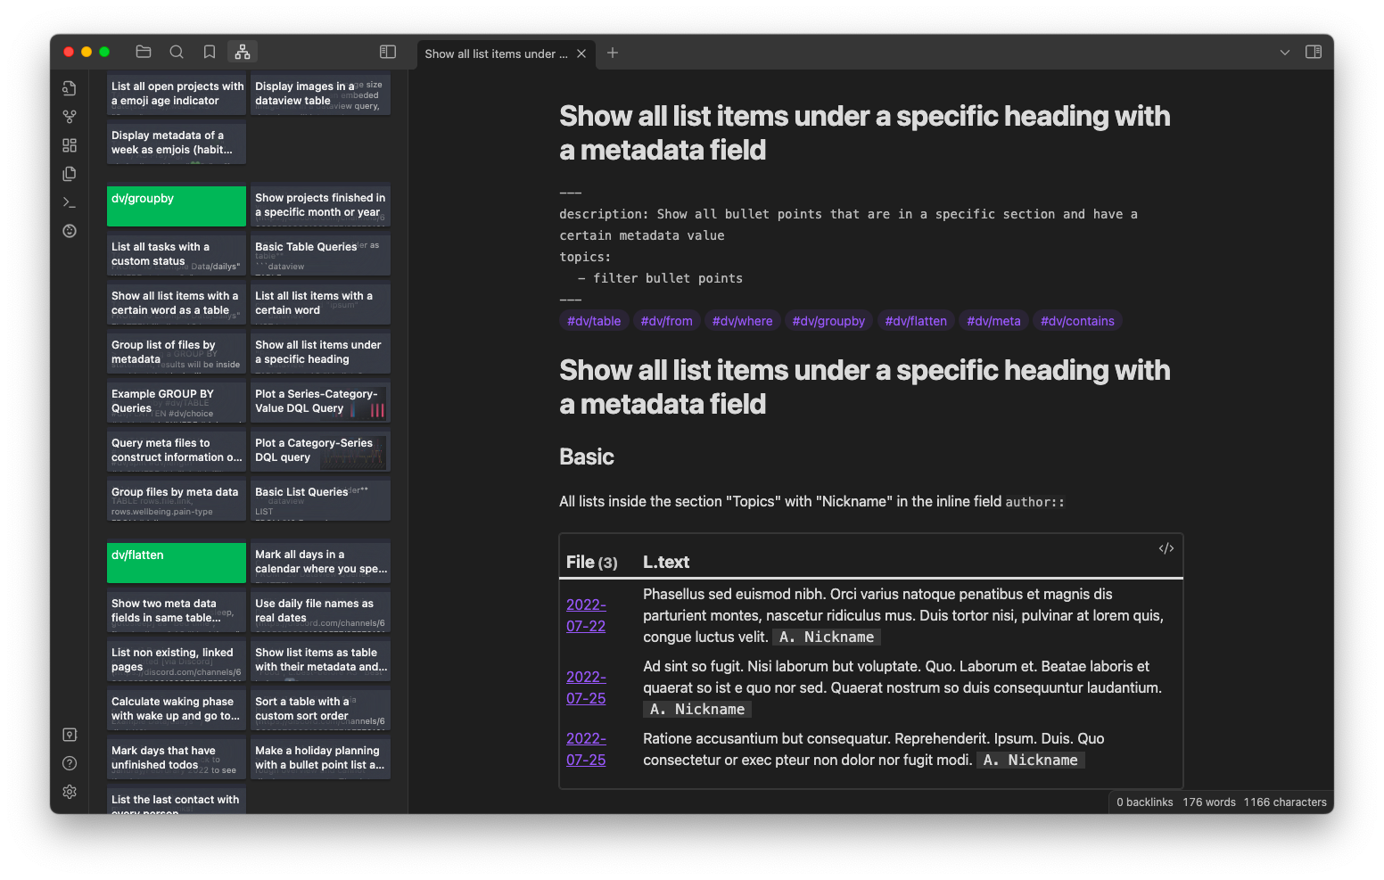Select the green dv/flatten card
Image resolution: width=1384 pixels, height=880 pixels.
tap(177, 563)
